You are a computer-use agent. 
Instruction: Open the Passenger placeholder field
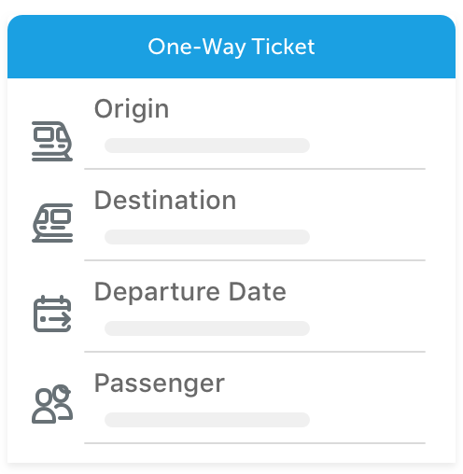click(207, 420)
